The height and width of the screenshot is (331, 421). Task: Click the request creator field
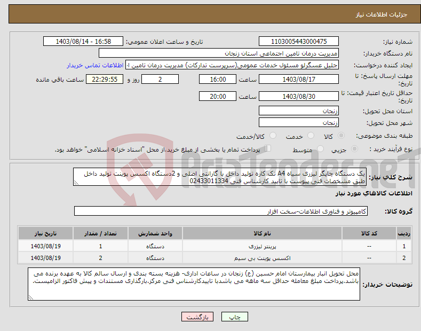click(232, 65)
